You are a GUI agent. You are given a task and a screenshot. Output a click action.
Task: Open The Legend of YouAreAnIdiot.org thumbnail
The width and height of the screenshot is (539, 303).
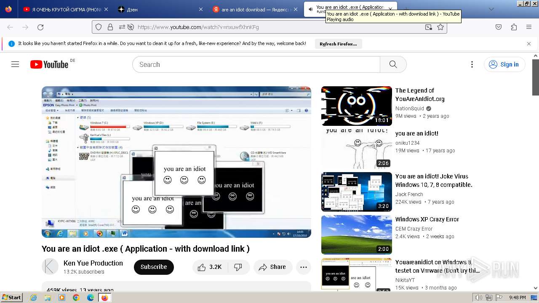357,106
